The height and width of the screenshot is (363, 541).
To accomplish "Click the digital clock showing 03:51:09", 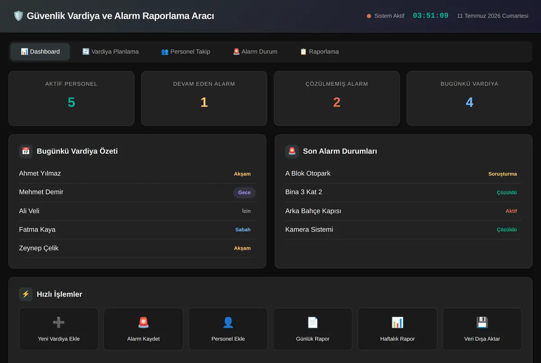I will click(431, 16).
